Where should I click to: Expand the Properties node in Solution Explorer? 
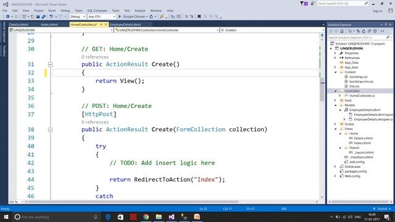pos(335,53)
